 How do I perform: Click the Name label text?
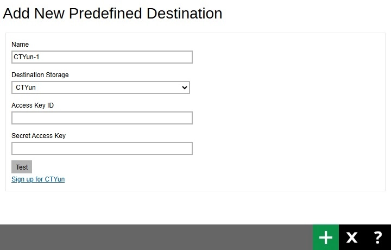[20, 45]
